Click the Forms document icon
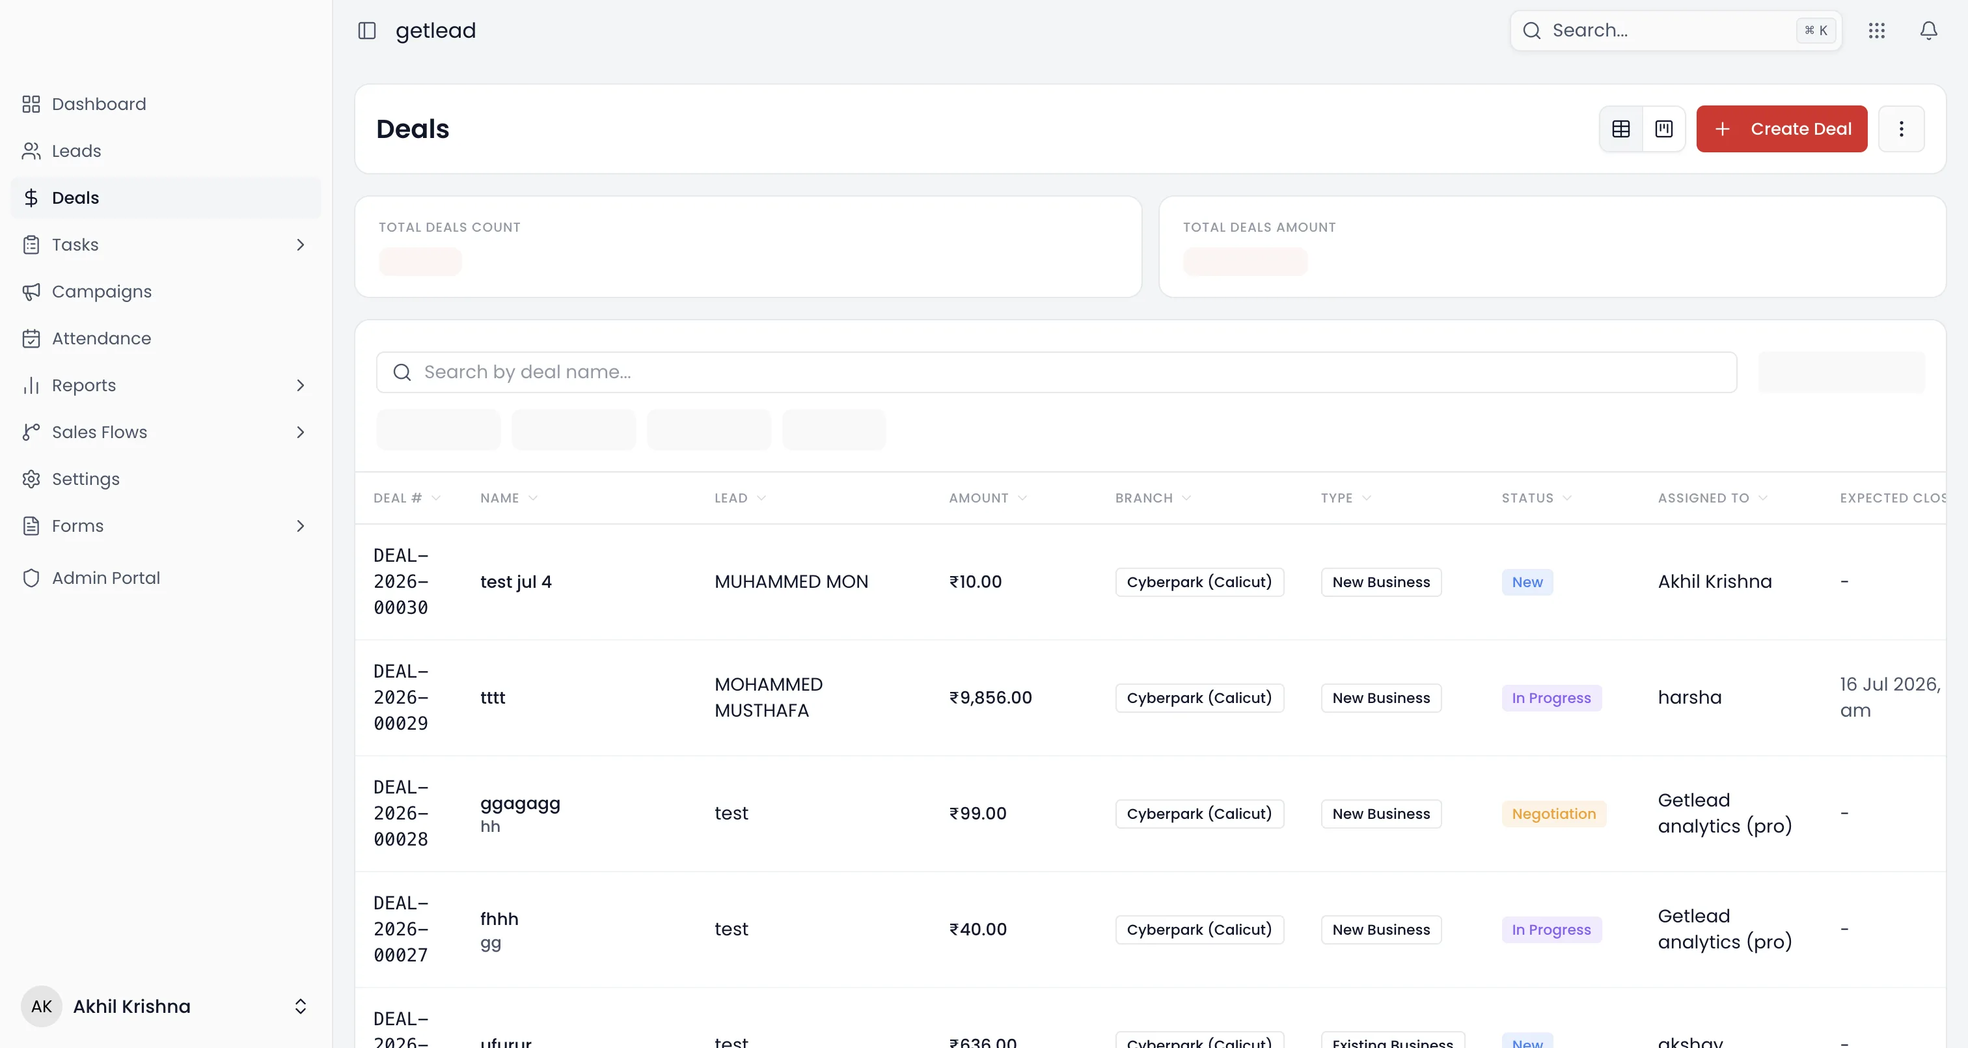Screen dimensions: 1968x1048 tap(31, 526)
